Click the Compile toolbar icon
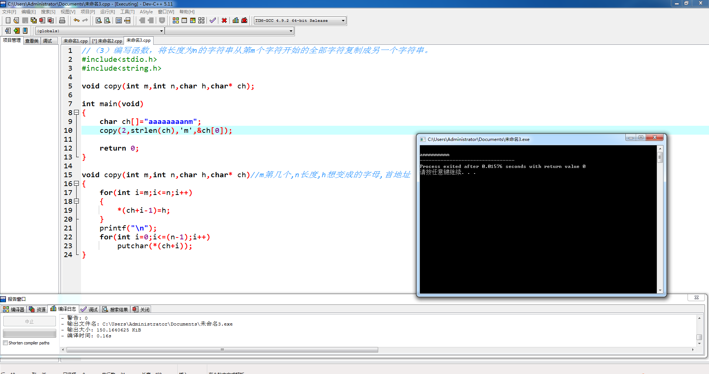The image size is (709, 374). (x=176, y=20)
